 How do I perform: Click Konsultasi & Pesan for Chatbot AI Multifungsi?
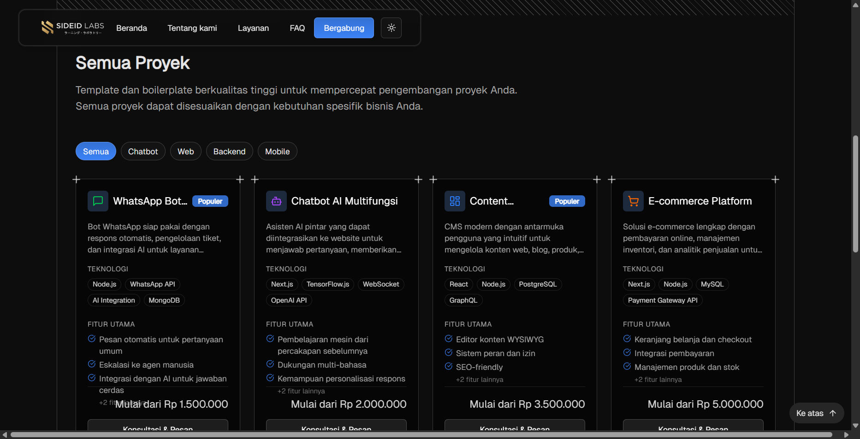[336, 425]
